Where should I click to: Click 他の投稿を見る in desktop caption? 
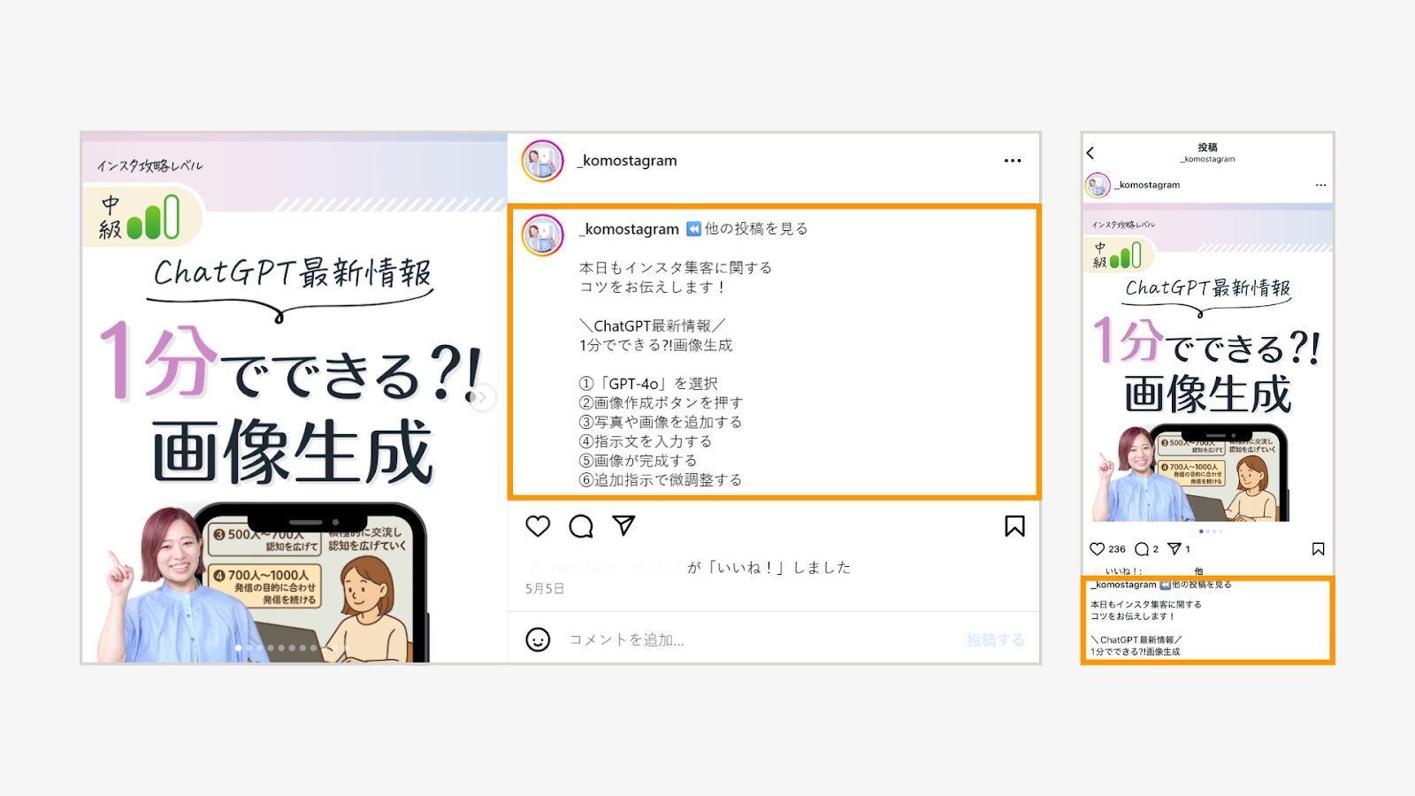[x=756, y=229]
